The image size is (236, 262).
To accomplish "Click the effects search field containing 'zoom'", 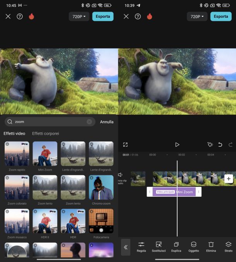I will point(50,122).
